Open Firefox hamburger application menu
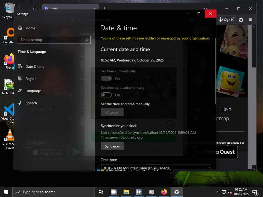 click(x=250, y=19)
